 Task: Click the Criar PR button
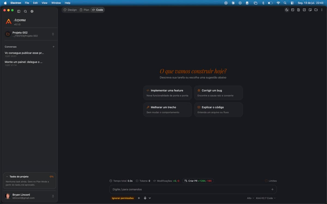(x=198, y=181)
